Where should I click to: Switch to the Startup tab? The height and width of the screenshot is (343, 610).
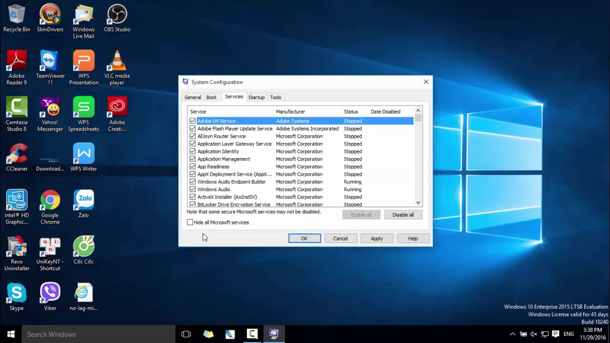point(256,97)
